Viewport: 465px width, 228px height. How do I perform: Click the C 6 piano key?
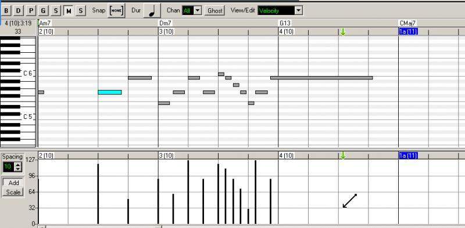[x=28, y=74]
